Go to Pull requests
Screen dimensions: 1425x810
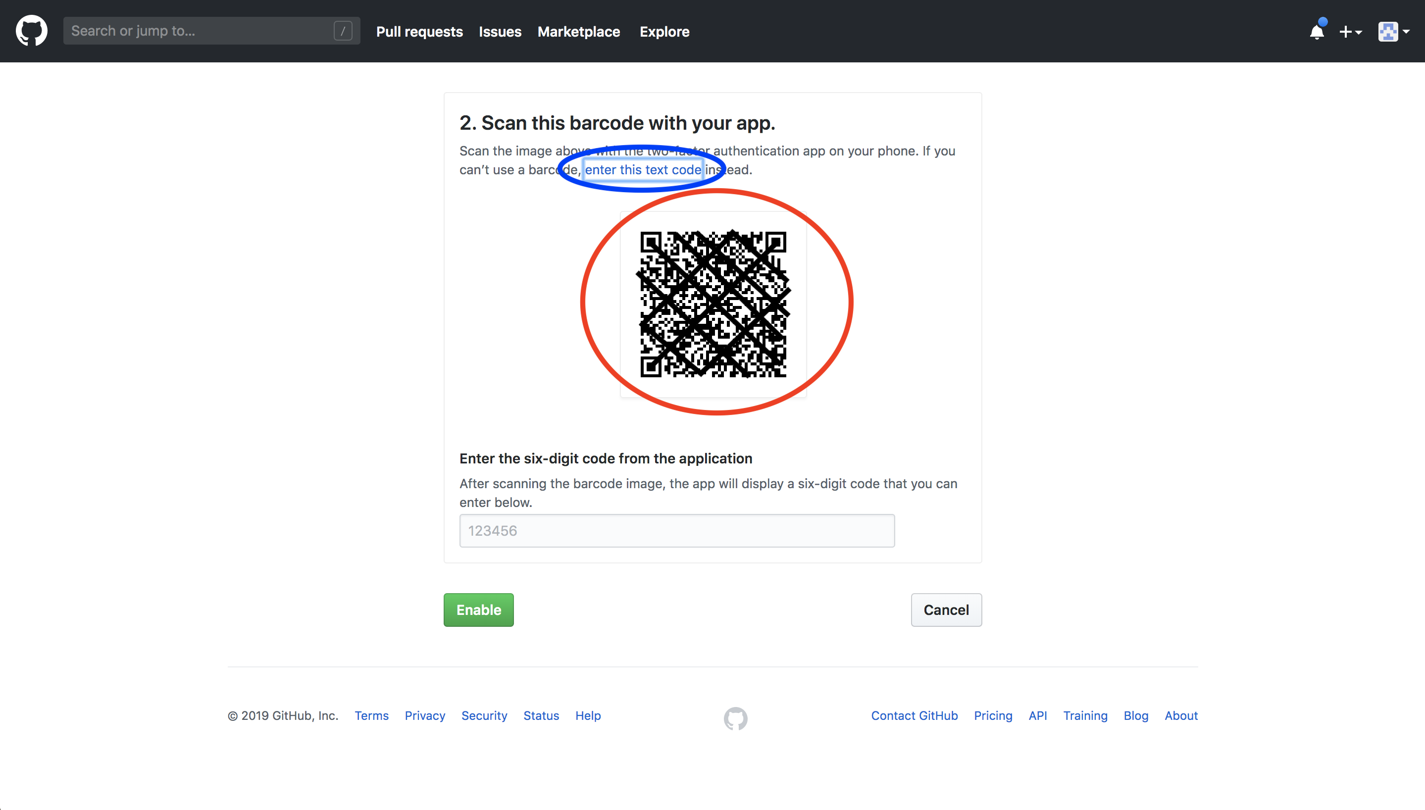(x=419, y=32)
